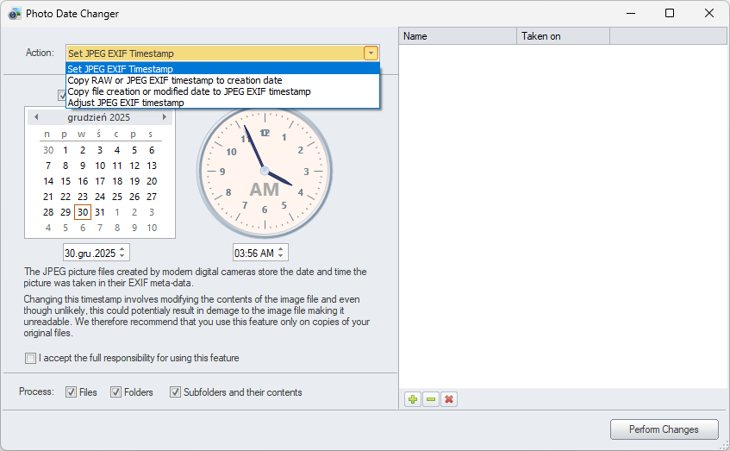Image resolution: width=730 pixels, height=451 pixels.
Task: Select December 11 in the calendar
Action: (117, 166)
